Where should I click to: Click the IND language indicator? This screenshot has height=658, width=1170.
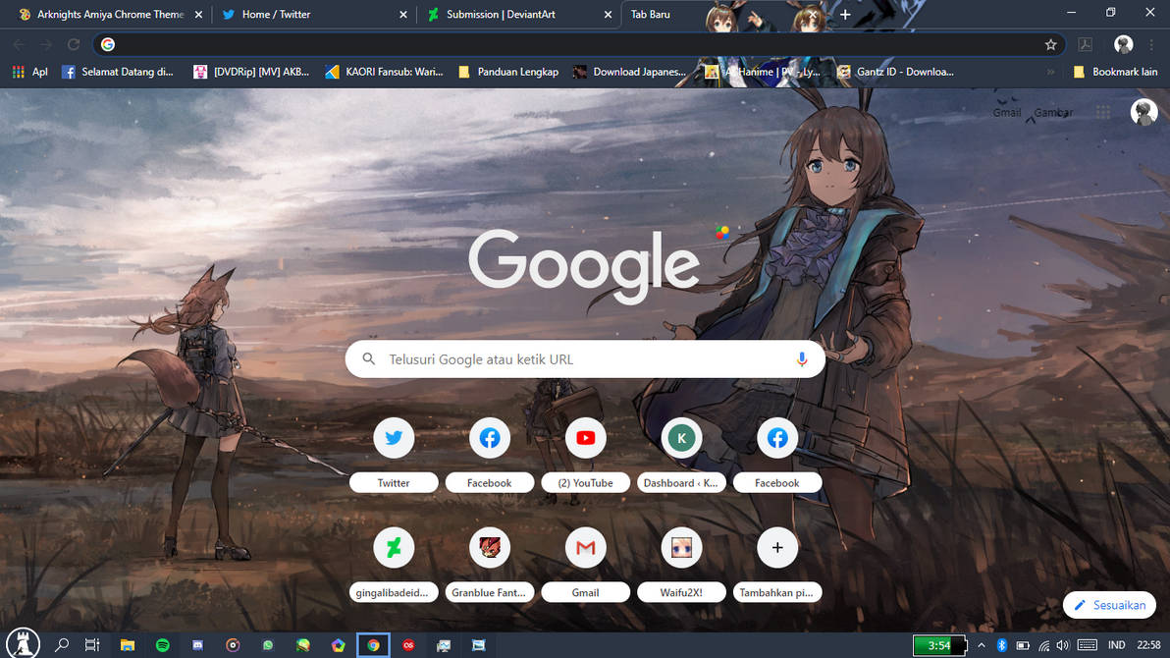1116,645
